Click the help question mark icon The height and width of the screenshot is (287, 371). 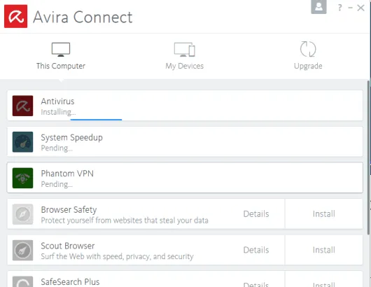[x=339, y=8]
